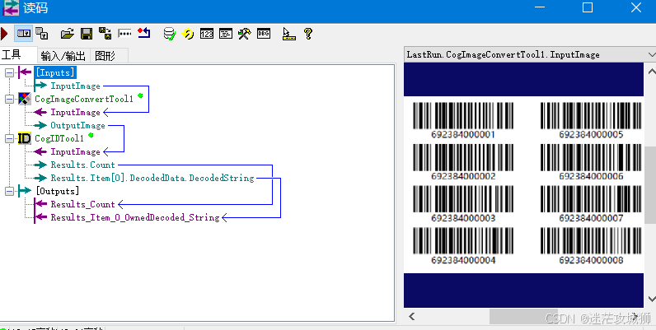Click the vertical scrollbar thumb of image display
Screen dimensions: 656x330
point(651,184)
